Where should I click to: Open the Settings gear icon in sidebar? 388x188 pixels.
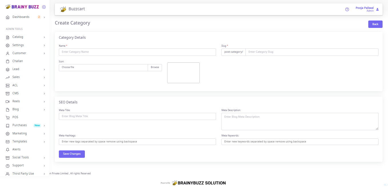click(x=7, y=45)
